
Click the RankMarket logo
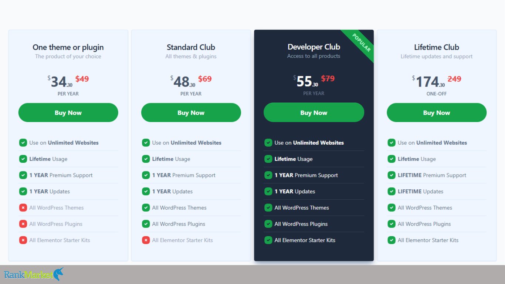[x=34, y=274]
